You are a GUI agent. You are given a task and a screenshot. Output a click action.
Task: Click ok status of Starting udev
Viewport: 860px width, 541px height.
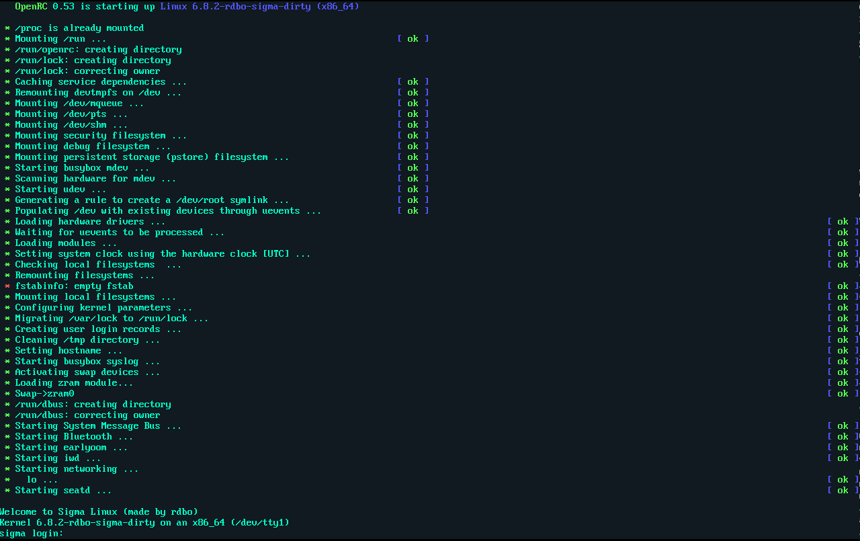(413, 190)
